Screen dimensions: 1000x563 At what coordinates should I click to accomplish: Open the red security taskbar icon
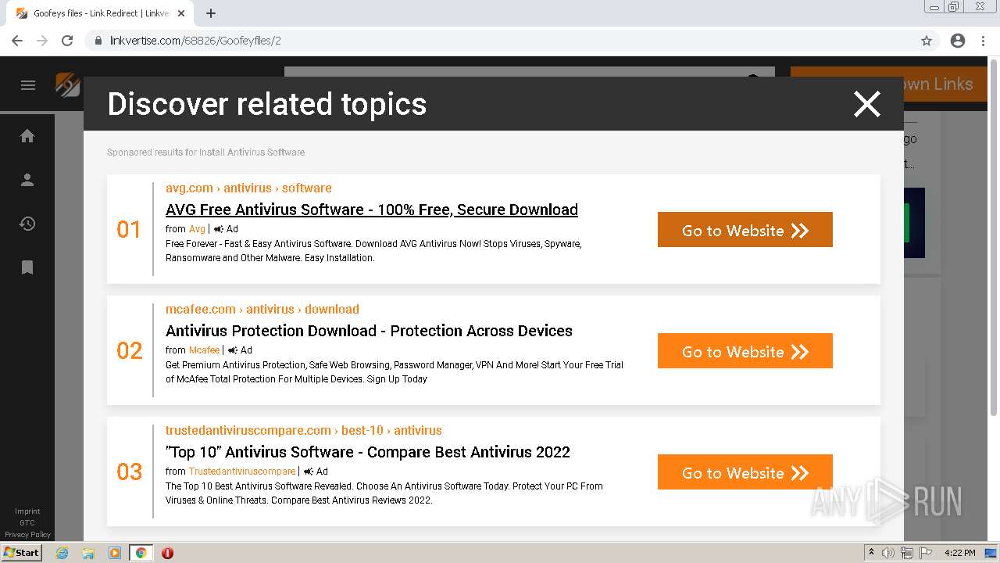167,553
